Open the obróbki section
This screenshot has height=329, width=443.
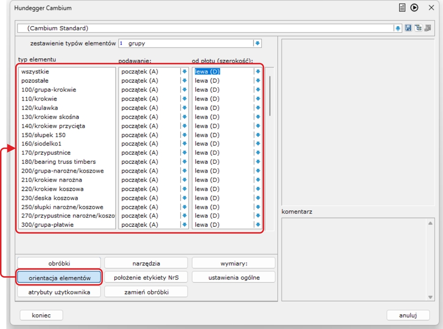pyautogui.click(x=59, y=263)
